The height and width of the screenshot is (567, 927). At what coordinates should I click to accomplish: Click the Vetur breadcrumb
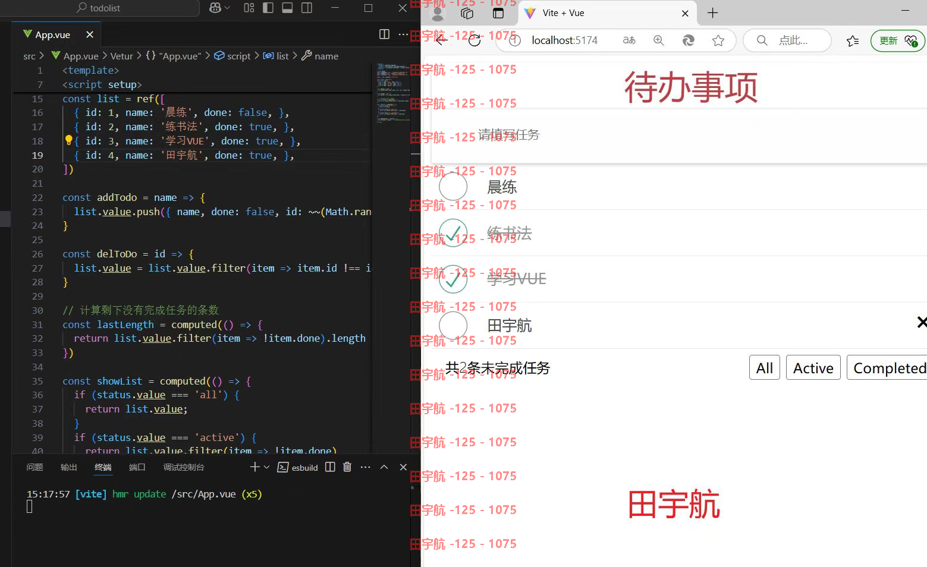tap(122, 56)
